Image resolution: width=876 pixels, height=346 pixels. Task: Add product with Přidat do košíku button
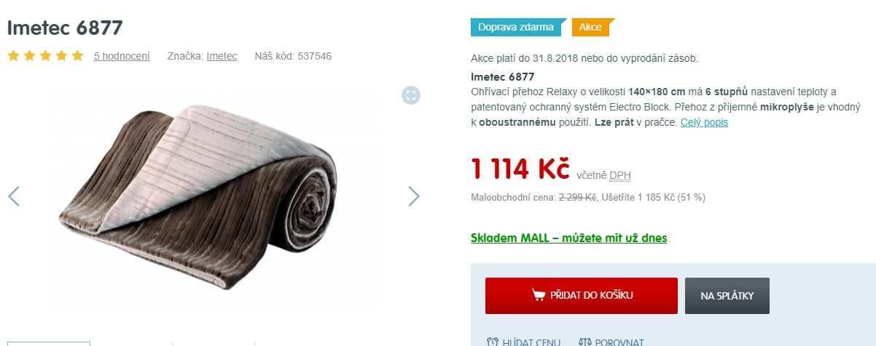582,295
